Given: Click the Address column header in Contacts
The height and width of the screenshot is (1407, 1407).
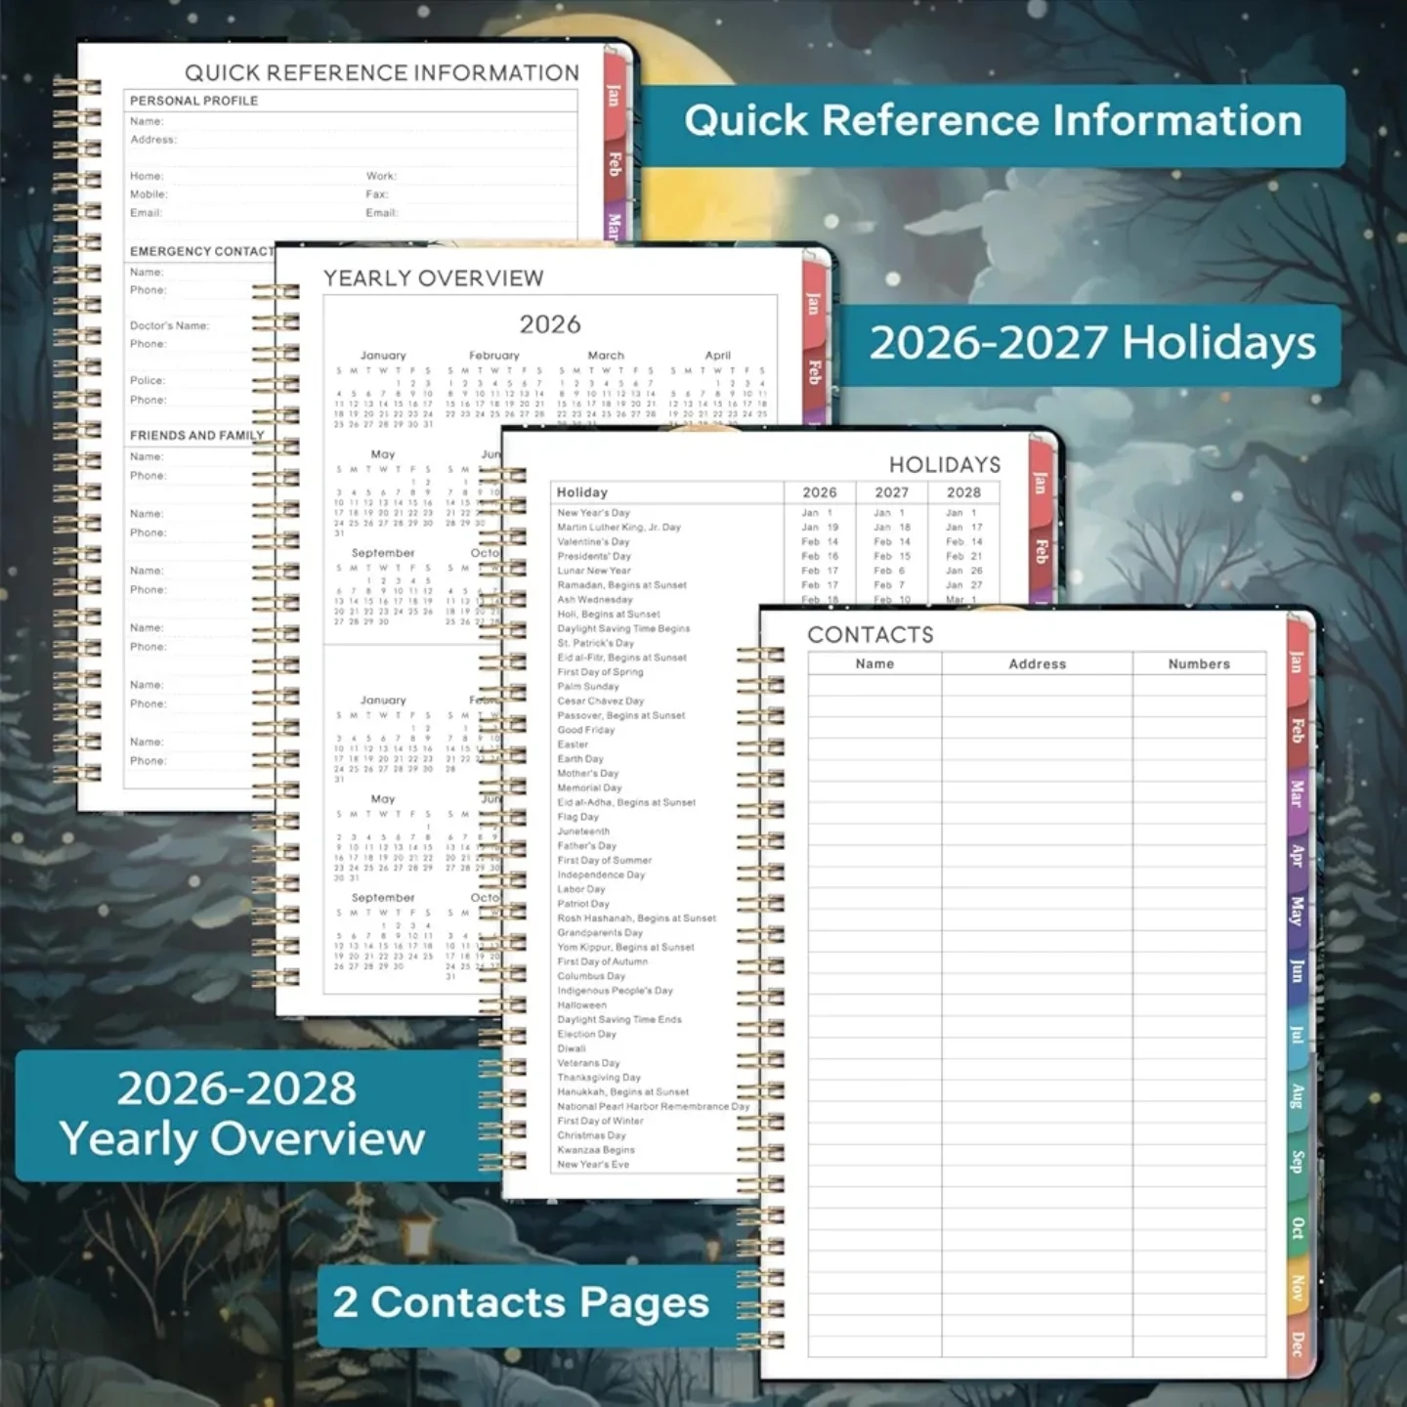Looking at the screenshot, I should (1037, 664).
